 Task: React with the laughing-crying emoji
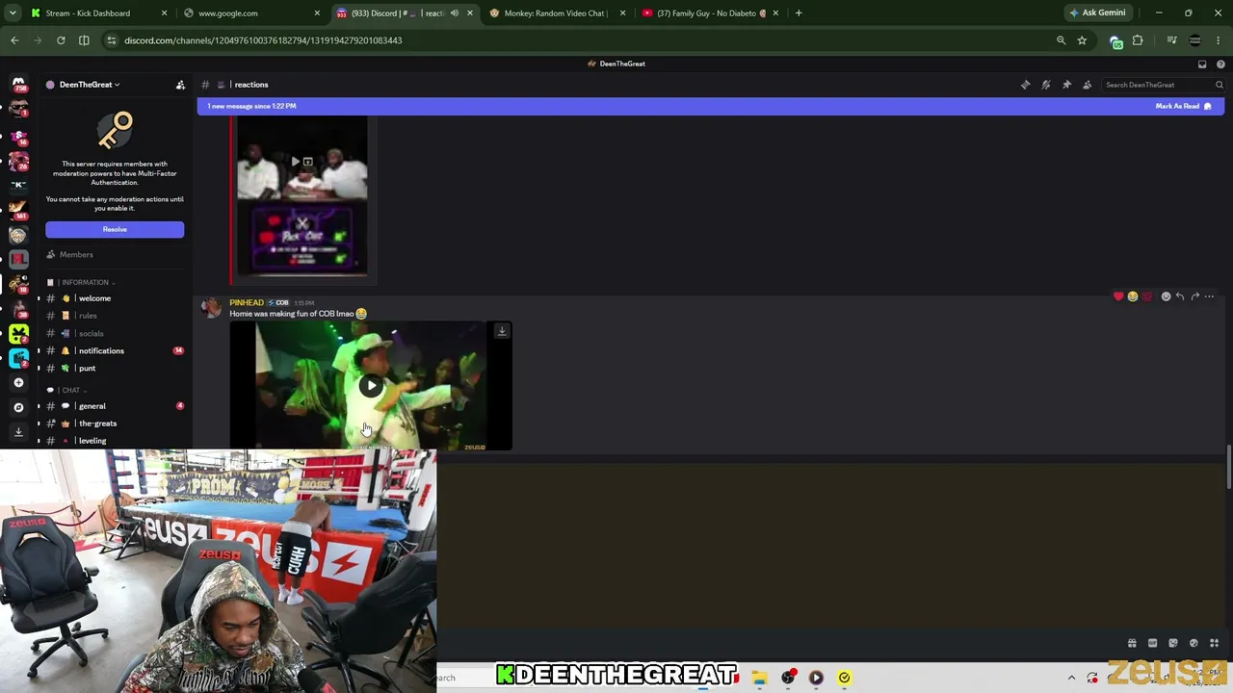coord(1133,296)
